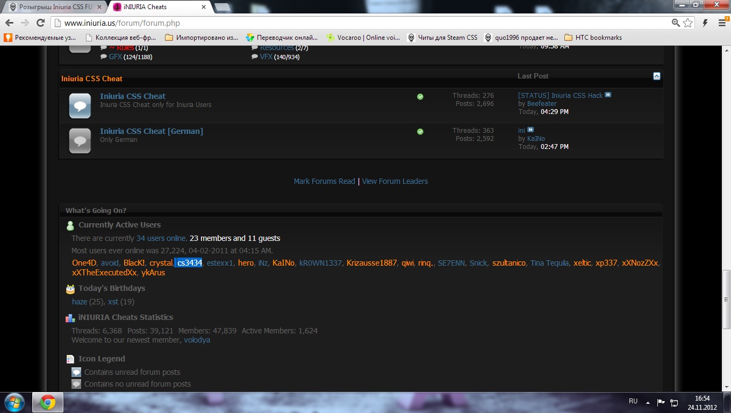Open the Коллекция веб-фрагментов bookmark
The width and height of the screenshot is (731, 413).
[121, 38]
